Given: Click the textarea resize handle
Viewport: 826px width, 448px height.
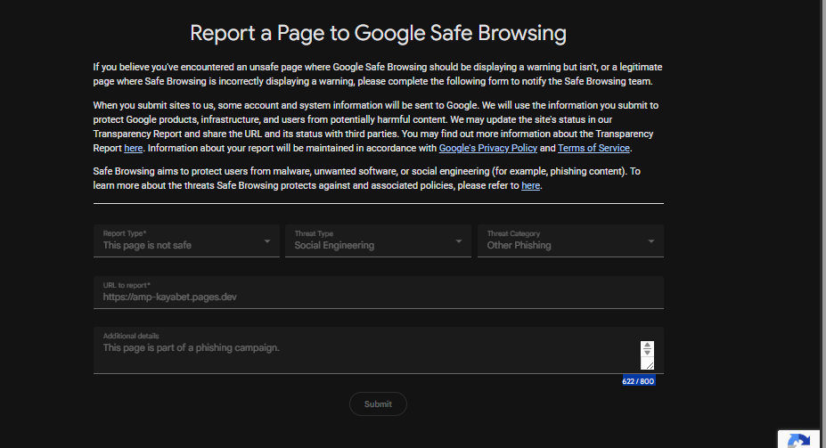Looking at the screenshot, I should tap(649, 365).
